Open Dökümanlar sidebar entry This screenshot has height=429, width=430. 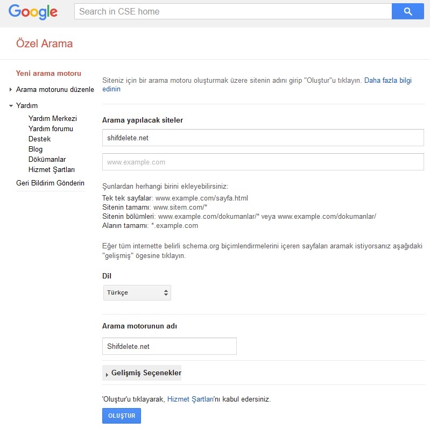pos(47,160)
